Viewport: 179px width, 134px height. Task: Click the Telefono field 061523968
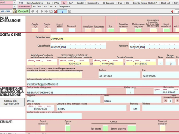coord(119,75)
